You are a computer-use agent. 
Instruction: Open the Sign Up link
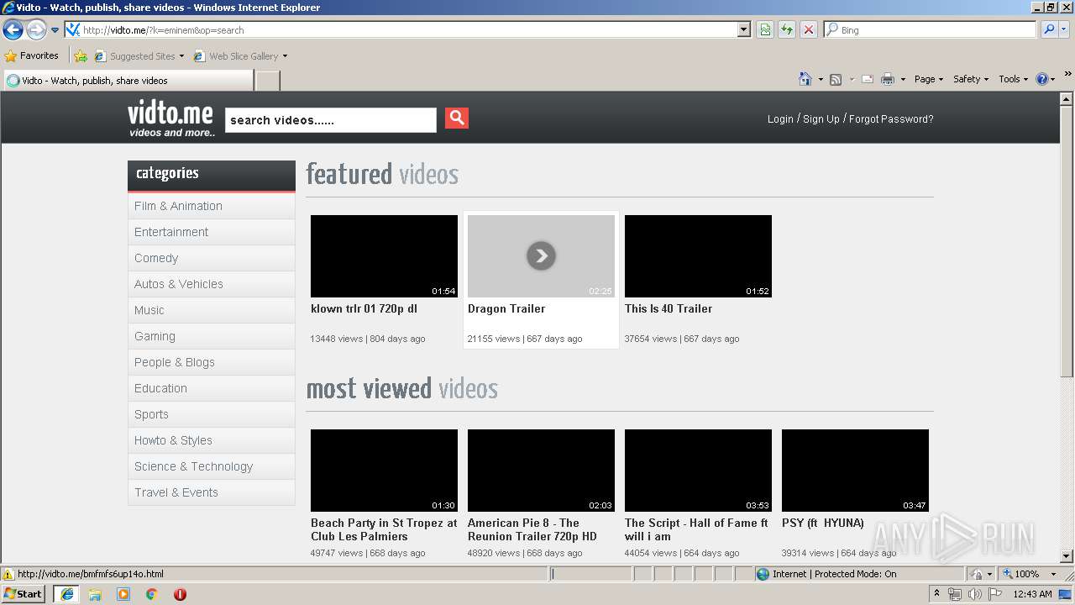click(821, 119)
